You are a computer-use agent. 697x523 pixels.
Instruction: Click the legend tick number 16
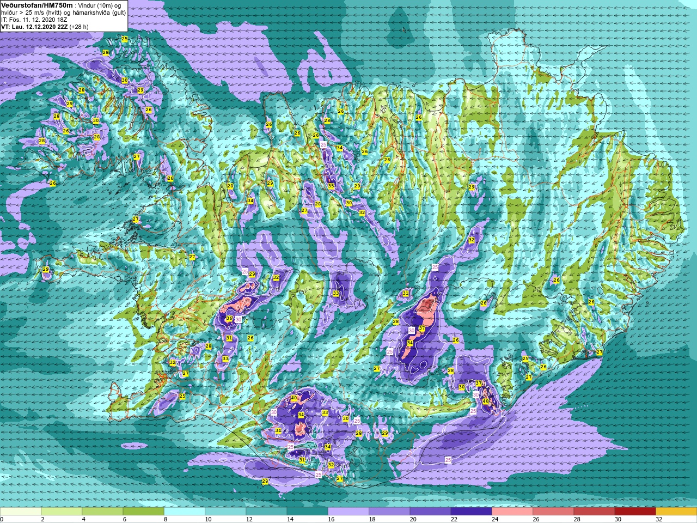(331, 520)
